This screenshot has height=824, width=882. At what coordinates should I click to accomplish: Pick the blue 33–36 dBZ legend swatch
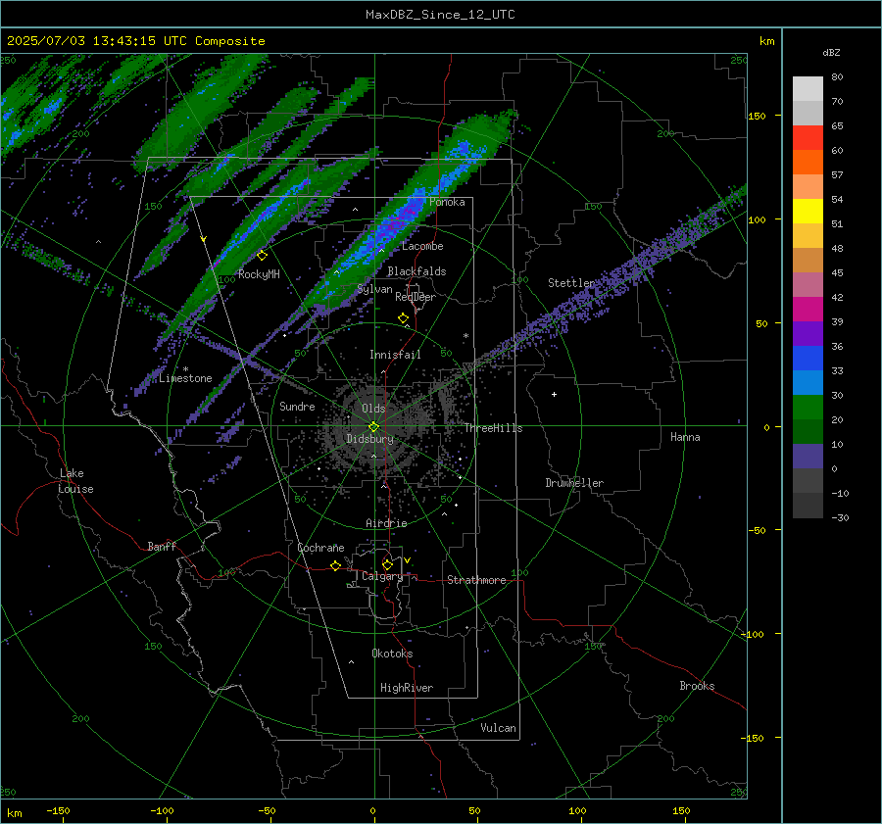808,359
